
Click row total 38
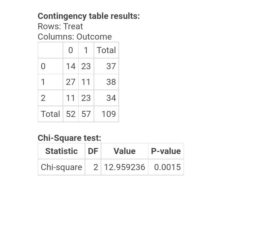(111, 82)
